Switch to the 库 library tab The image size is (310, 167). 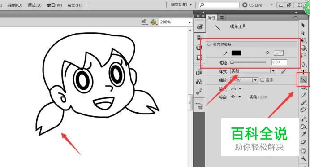[222, 18]
